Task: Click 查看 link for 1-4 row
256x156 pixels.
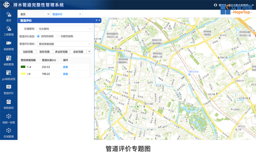Action: (65, 67)
